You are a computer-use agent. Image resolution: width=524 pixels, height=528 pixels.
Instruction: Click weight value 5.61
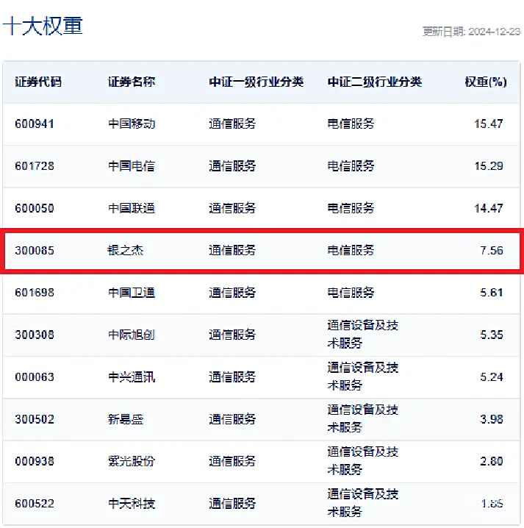(x=492, y=293)
